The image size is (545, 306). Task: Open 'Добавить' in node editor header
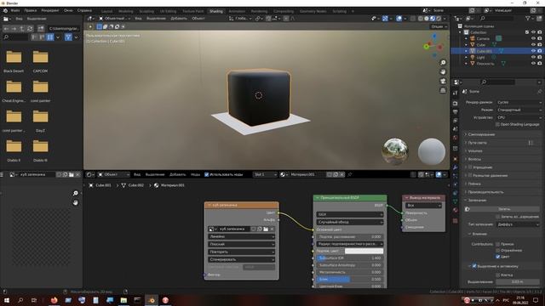pos(178,174)
